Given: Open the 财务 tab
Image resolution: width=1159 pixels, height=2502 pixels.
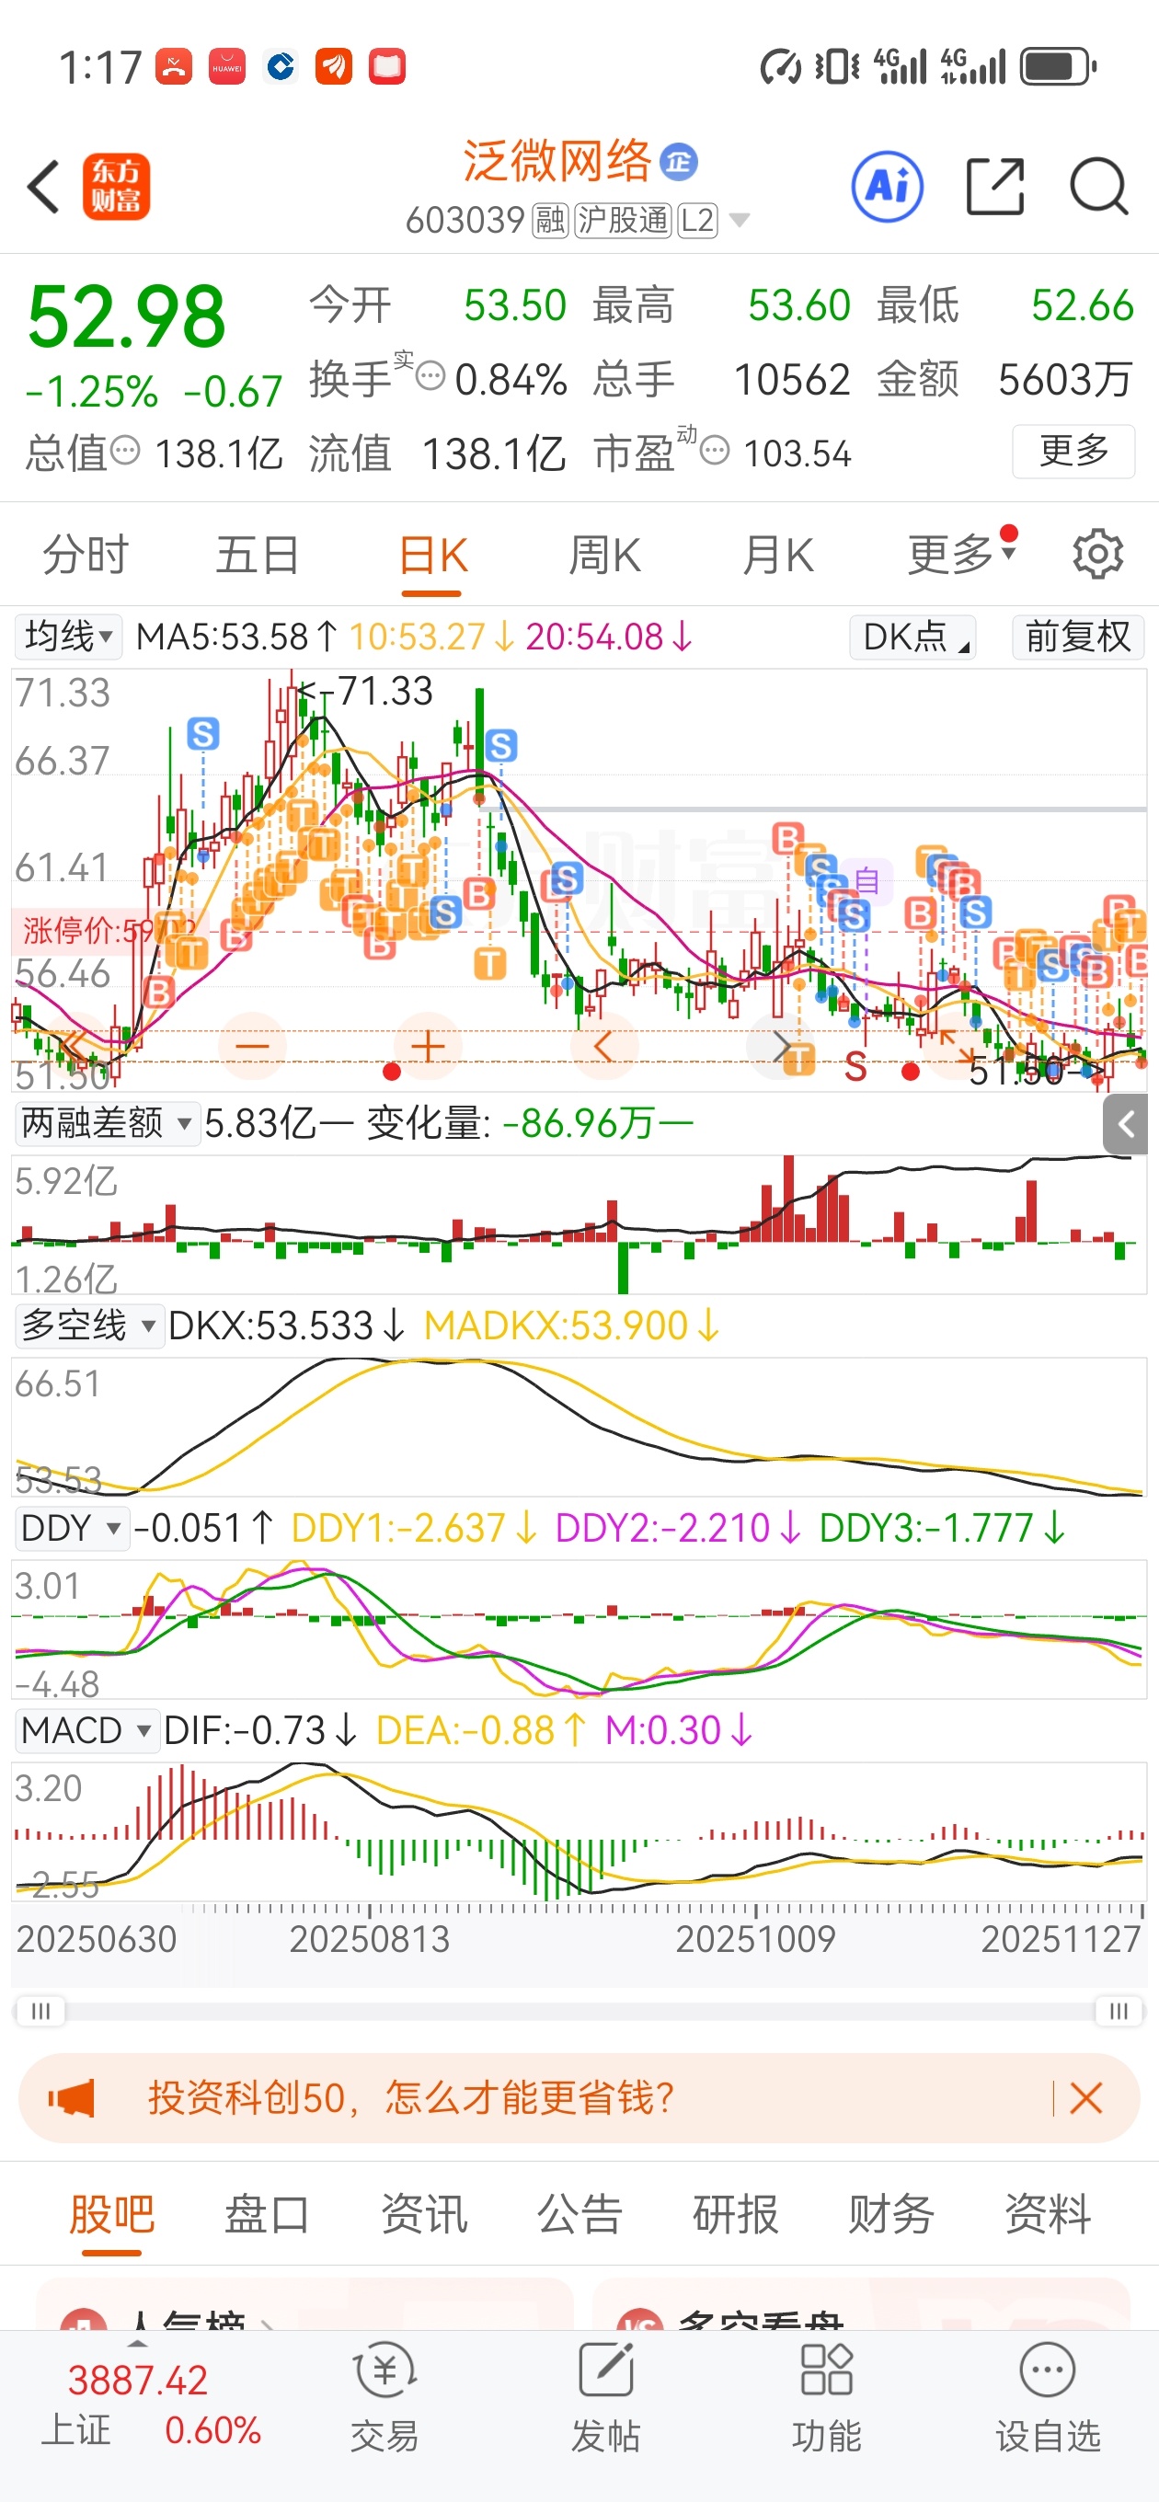Looking at the screenshot, I should click(892, 2216).
